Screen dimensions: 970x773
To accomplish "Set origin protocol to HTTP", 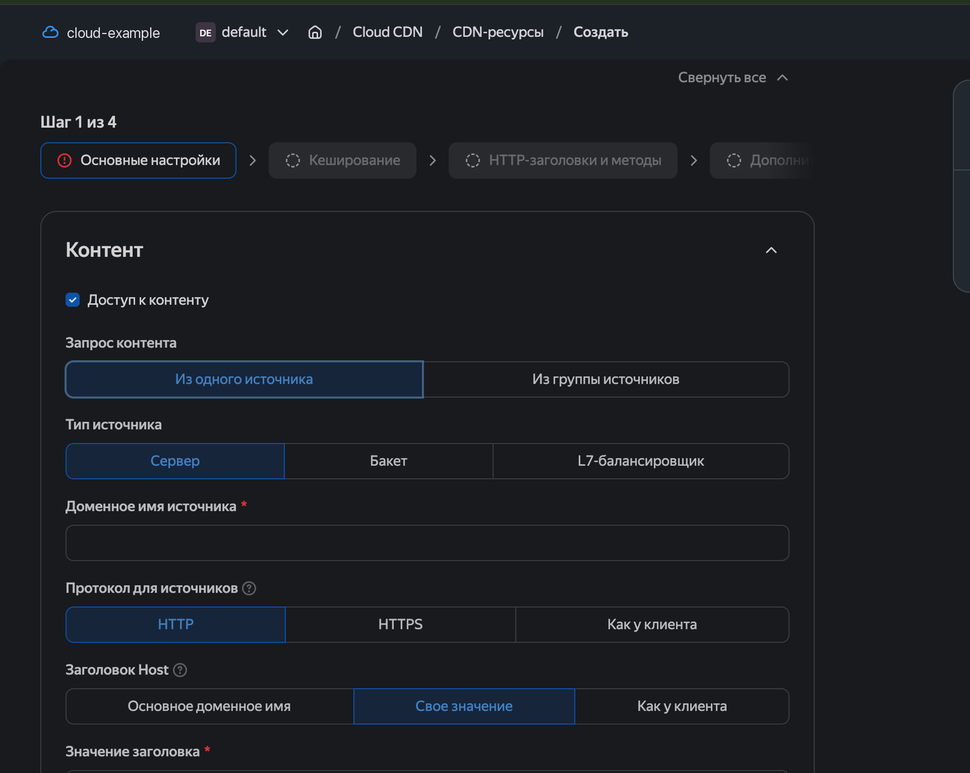I will (176, 624).
